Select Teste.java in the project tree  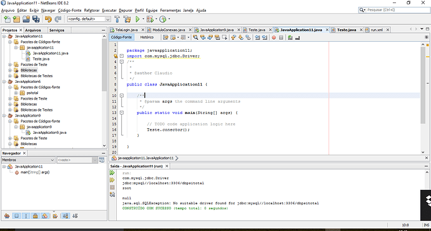point(41,59)
